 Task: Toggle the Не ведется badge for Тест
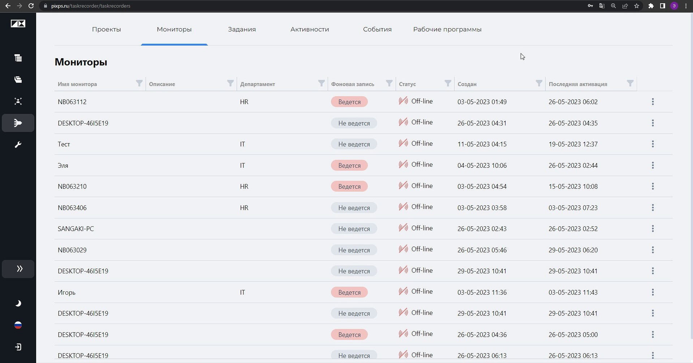click(x=354, y=144)
